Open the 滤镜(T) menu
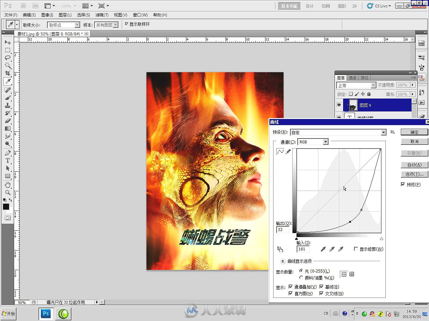 click(102, 15)
